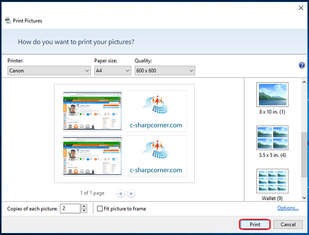Click the 'How do you want to print your pictures?' heading

point(76,42)
